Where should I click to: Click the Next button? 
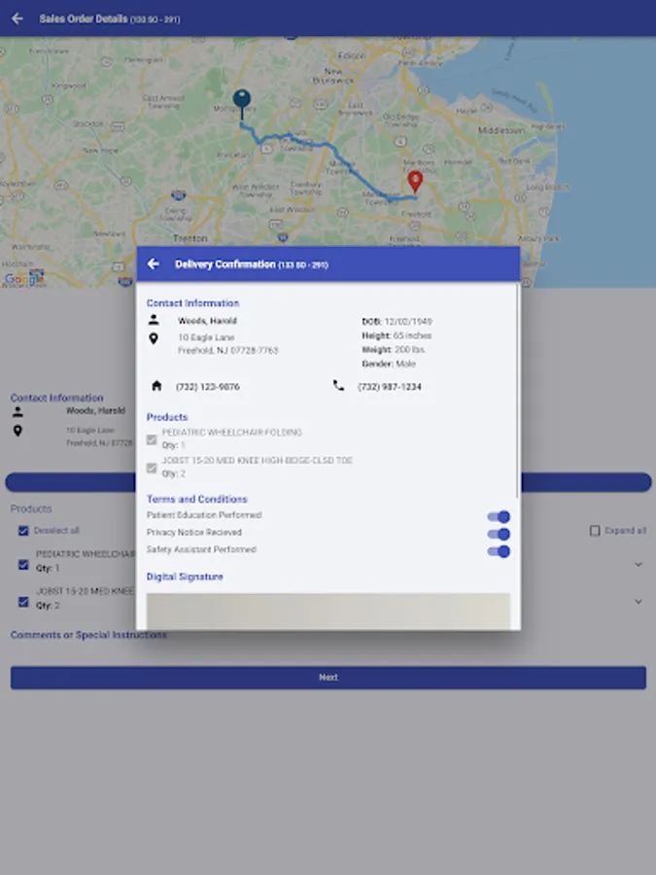(328, 677)
